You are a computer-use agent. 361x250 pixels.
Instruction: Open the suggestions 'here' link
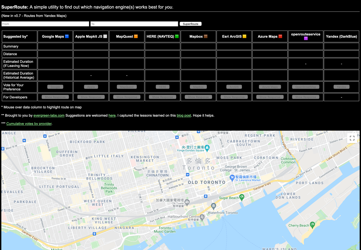(x=112, y=115)
